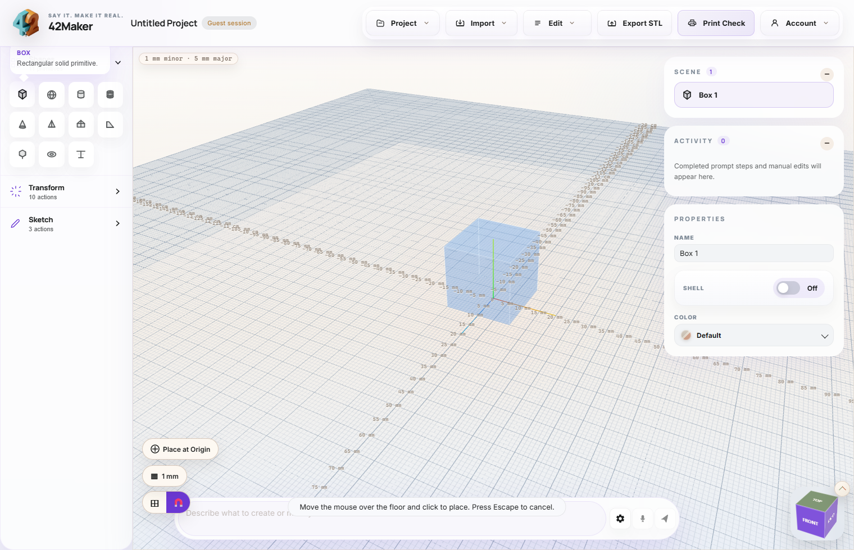Select the Cone primitive shape tool
Viewport: 854px width, 550px height.
[22, 124]
